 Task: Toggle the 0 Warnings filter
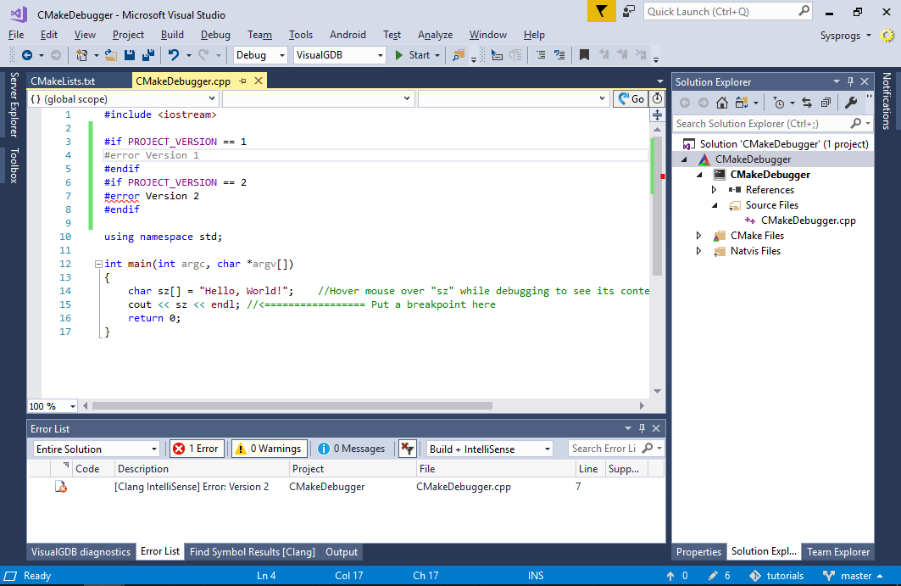[x=270, y=449]
